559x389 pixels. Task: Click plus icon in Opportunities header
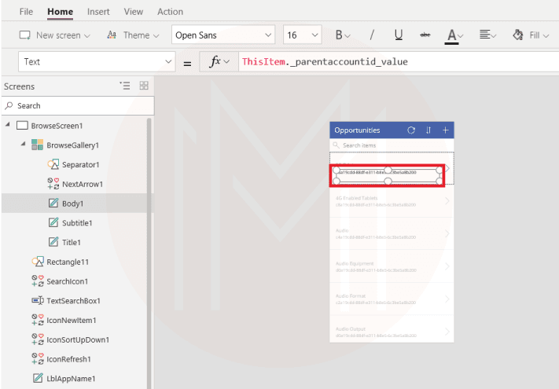pyautogui.click(x=446, y=130)
